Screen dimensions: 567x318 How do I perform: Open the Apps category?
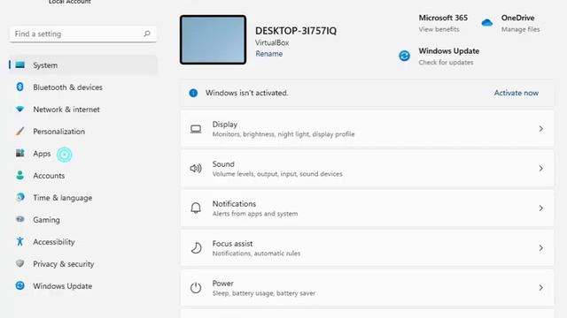coord(83,154)
